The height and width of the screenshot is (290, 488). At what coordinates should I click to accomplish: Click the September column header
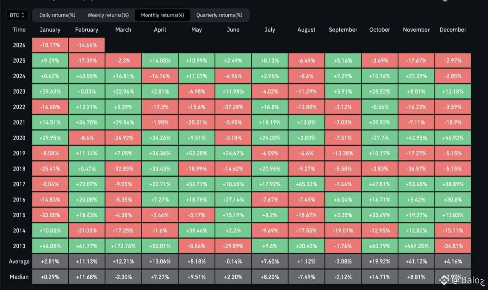(343, 30)
